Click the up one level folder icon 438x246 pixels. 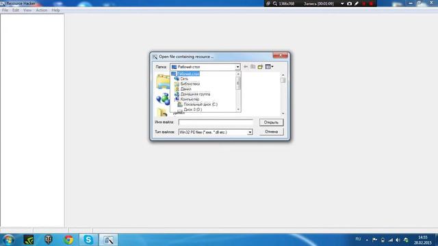(253, 67)
